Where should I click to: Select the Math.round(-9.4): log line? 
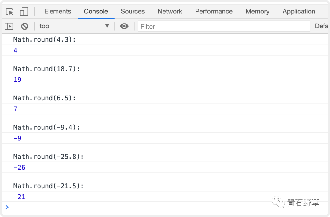(46, 127)
